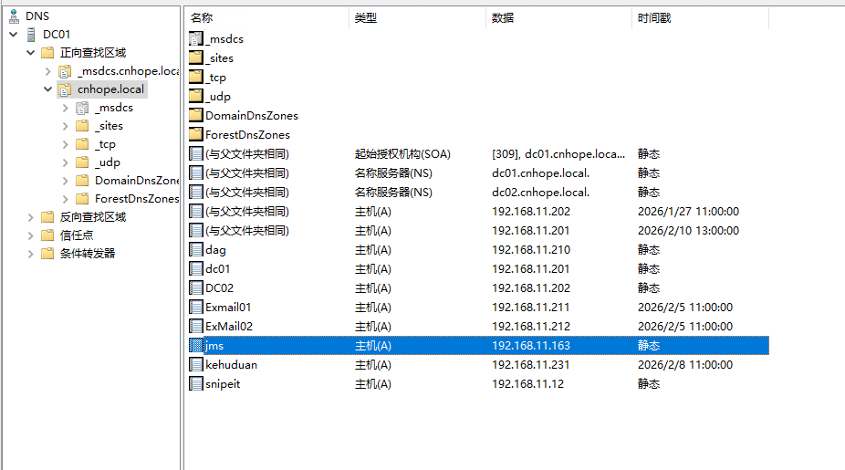Click the cnhope.local zone icon in tree
The width and height of the screenshot is (845, 470).
point(65,89)
